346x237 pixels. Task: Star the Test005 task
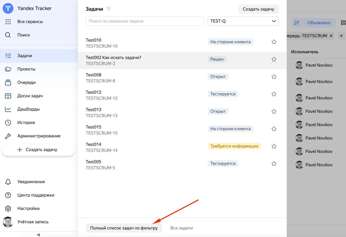pyautogui.click(x=274, y=164)
